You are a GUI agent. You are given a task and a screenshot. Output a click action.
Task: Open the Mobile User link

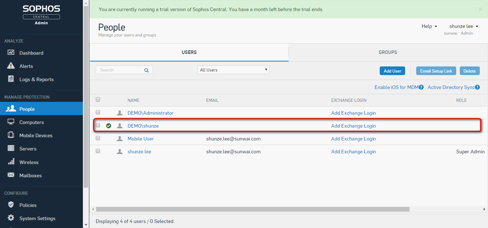tap(141, 139)
